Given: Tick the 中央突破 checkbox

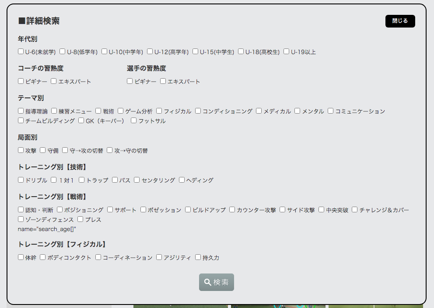Looking at the screenshot, I should [x=322, y=210].
